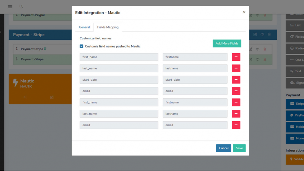Open the hamburger menu in top bar
This screenshot has width=304, height=171.
pyautogui.click(x=10, y=7)
